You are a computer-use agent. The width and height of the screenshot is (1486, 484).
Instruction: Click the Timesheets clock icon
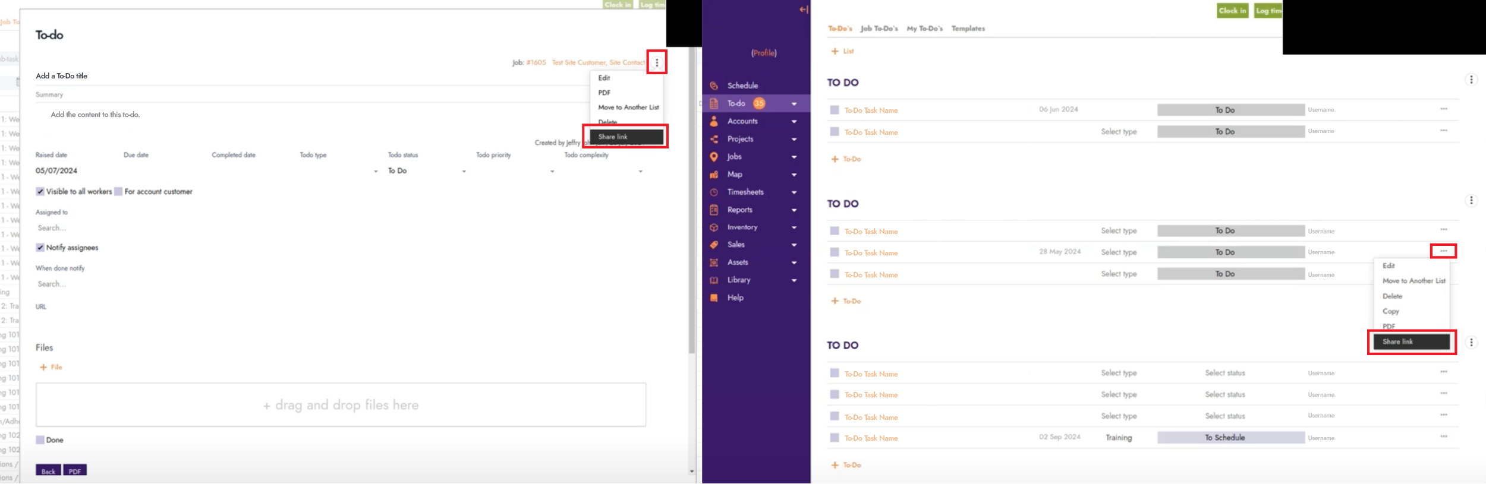point(714,192)
